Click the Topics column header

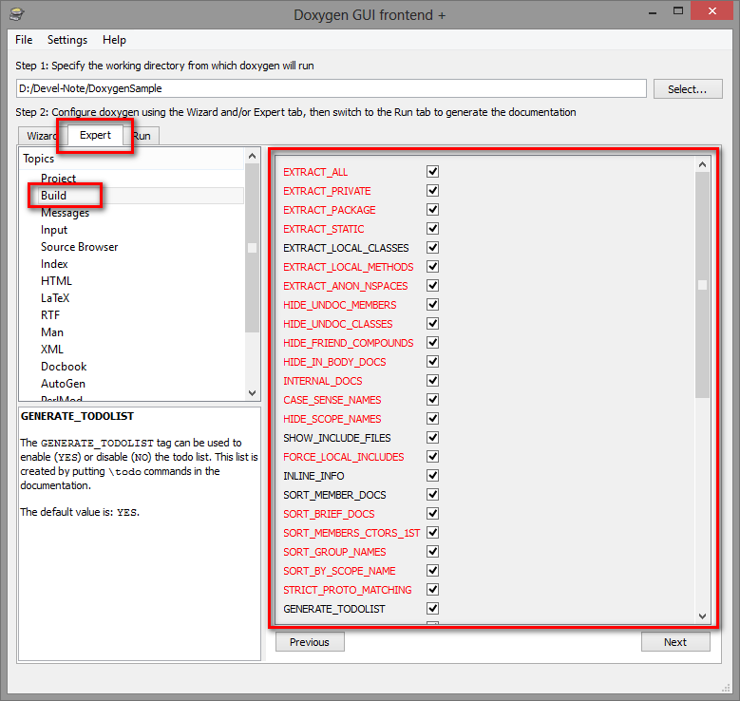[x=132, y=159]
